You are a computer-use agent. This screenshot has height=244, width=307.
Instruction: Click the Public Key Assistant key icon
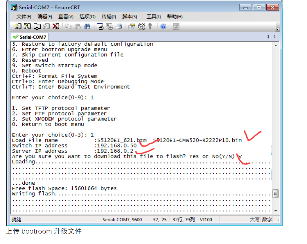[x=150, y=26]
